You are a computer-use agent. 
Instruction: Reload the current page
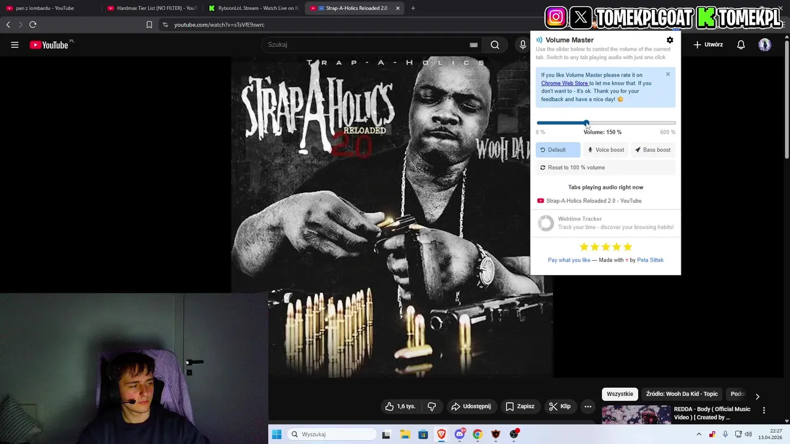[33, 25]
